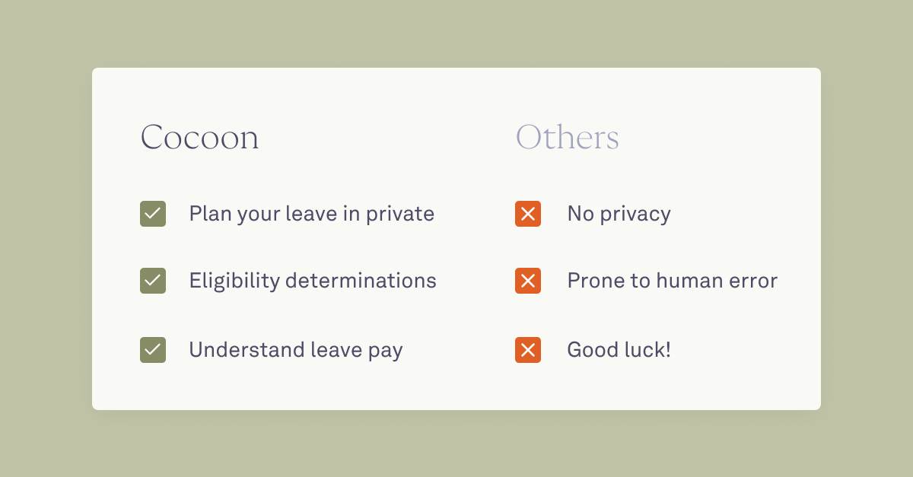Screen dimensions: 913x477
Task: Click the orange X beside No privacy
Action: pos(528,214)
